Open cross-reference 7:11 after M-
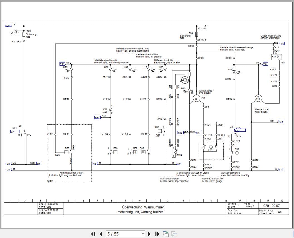The image size is (294, 238). [x=179, y=164]
